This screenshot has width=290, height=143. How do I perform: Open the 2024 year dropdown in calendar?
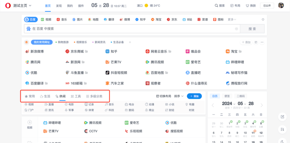coord(229,104)
